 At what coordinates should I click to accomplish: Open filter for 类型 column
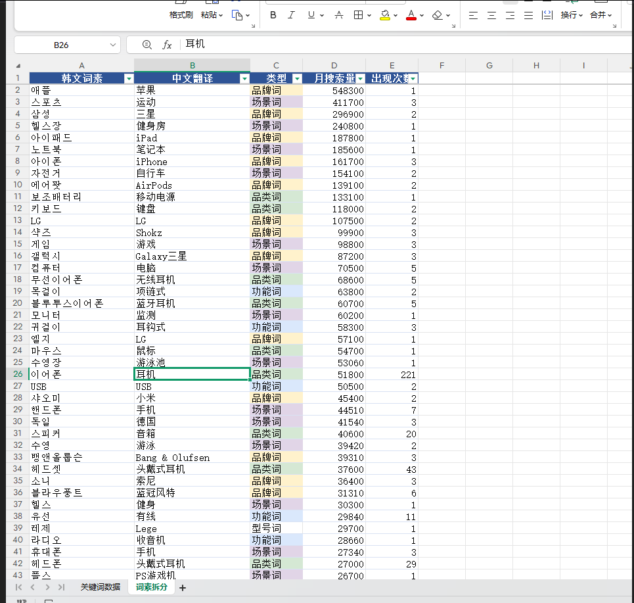(297, 78)
